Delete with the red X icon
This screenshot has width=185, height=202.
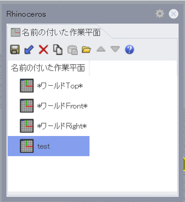tap(44, 49)
